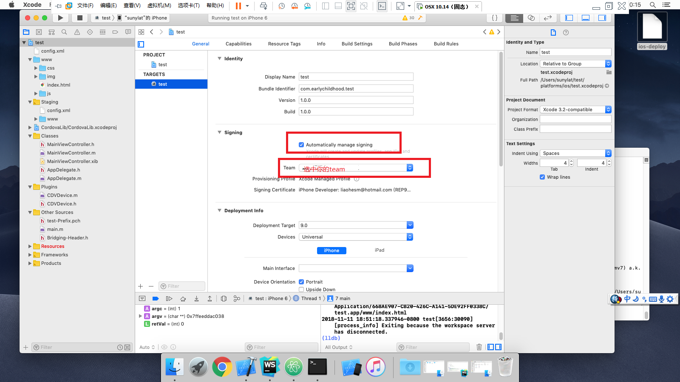Click Bundle Identifier text field
This screenshot has width=680, height=382.
[x=356, y=89]
